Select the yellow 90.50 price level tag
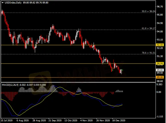 160,63
